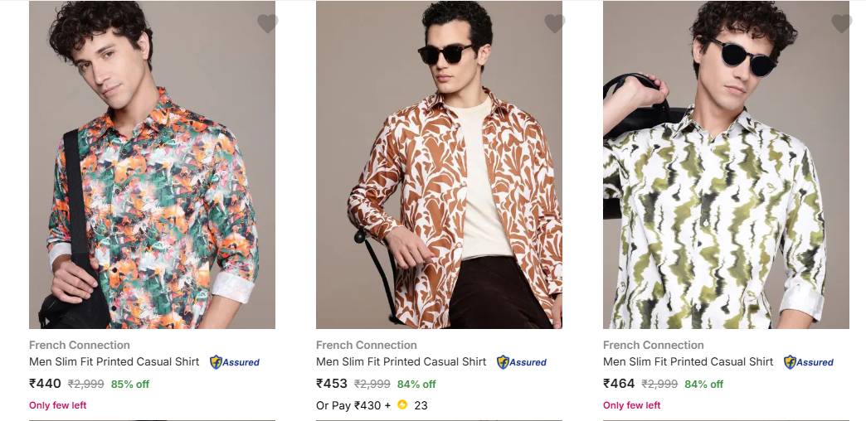Image resolution: width=866 pixels, height=421 pixels.
Task: Click the ₹453 price
Action: 333,384
